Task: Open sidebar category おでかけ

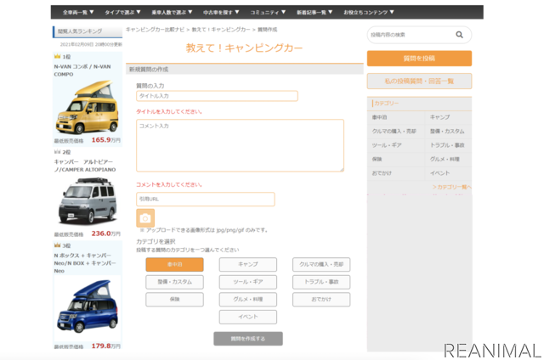Action: (382, 173)
